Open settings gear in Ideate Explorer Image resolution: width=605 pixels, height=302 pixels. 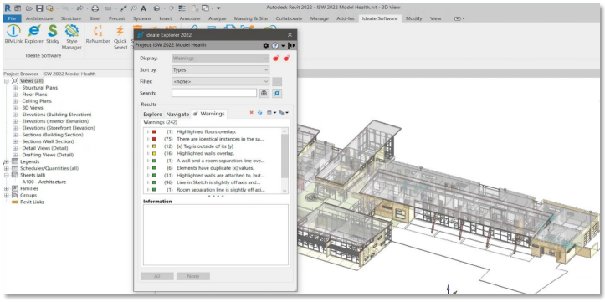click(266, 45)
